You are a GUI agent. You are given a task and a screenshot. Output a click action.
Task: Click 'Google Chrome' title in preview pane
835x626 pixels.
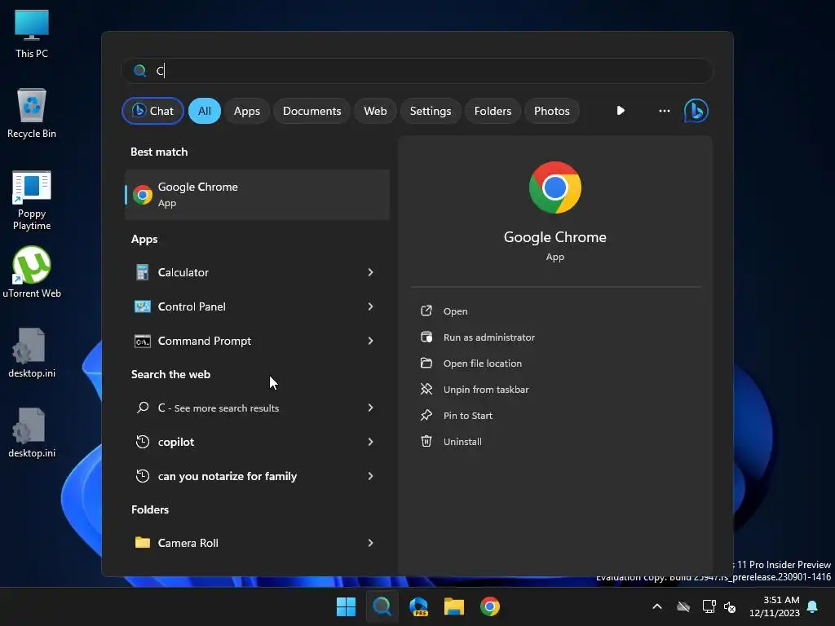554,237
